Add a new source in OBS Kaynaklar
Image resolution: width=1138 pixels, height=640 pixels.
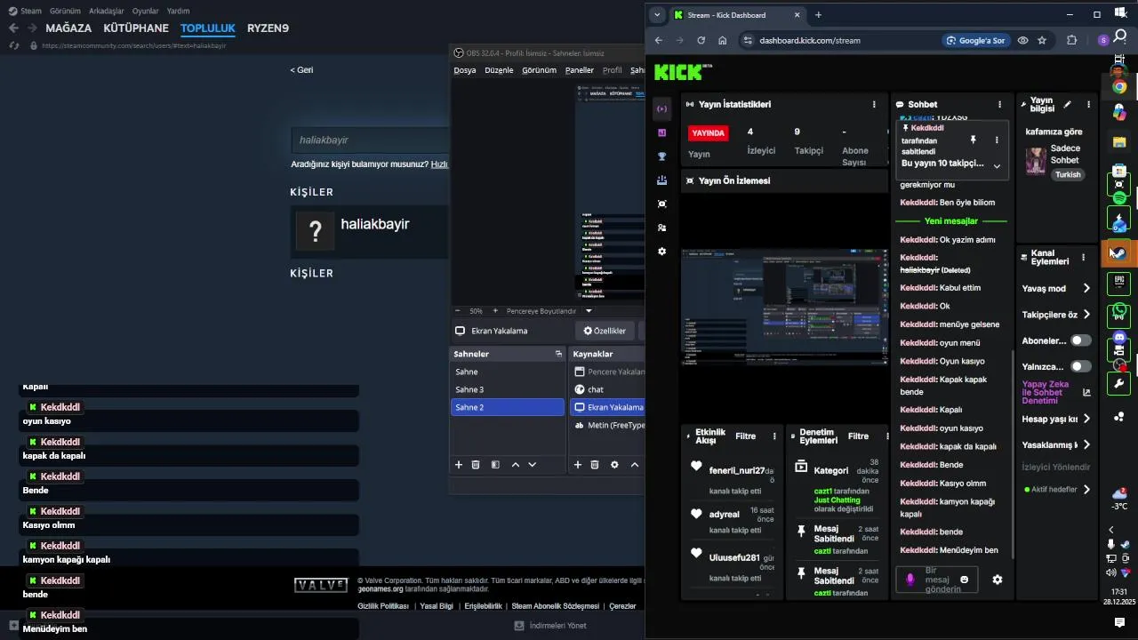click(577, 465)
